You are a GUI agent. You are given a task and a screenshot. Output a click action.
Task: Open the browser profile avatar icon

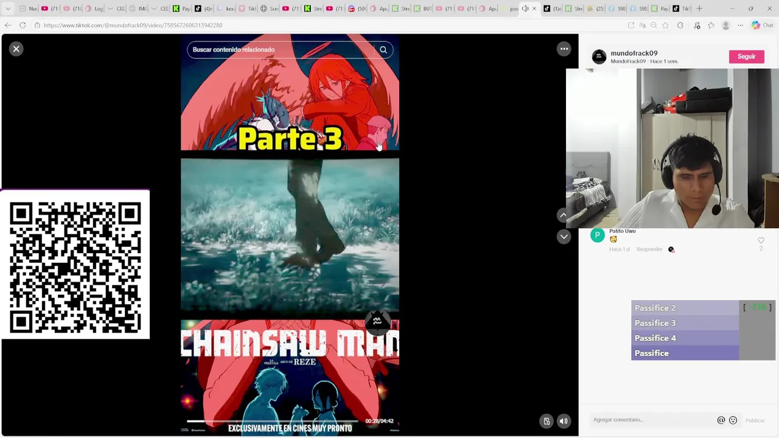725,25
